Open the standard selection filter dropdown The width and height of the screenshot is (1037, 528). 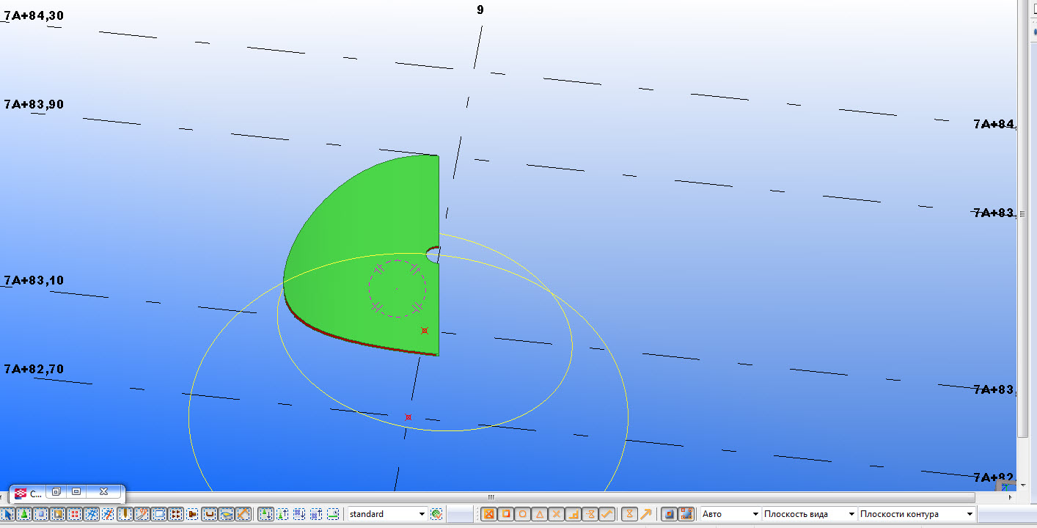point(422,514)
